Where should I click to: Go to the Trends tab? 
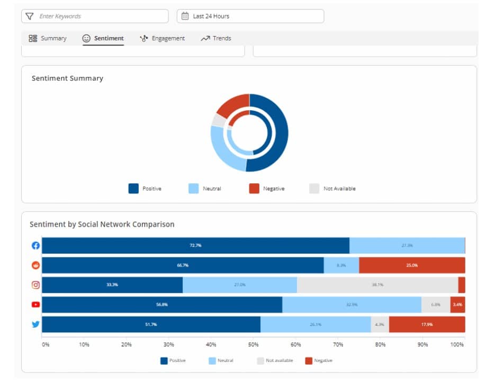[x=216, y=38]
